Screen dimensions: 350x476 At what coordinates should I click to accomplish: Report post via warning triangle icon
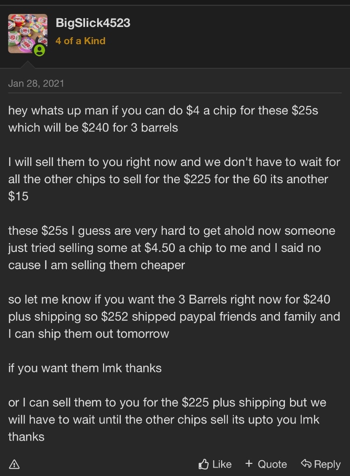tap(14, 464)
